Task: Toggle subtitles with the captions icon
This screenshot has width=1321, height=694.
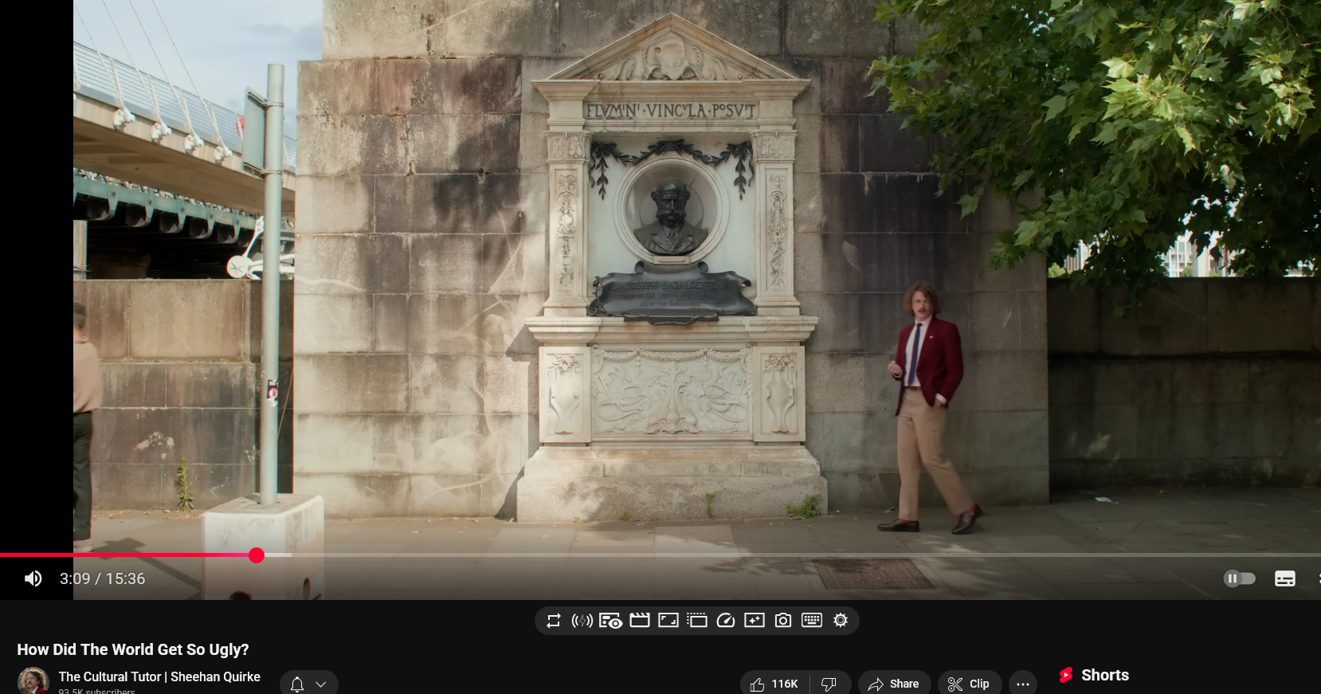Action: [x=1285, y=578]
